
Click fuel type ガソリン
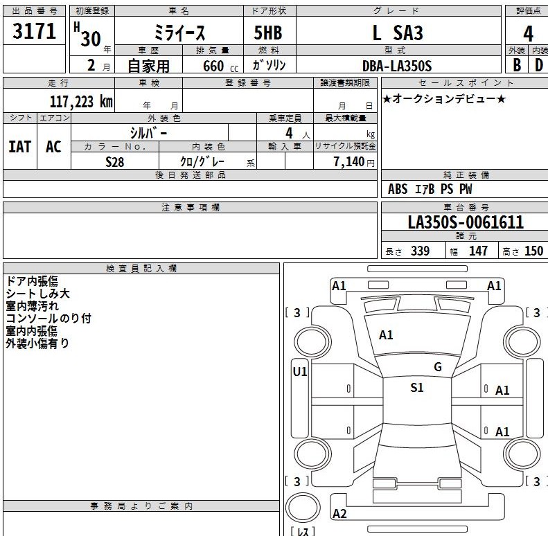point(269,65)
